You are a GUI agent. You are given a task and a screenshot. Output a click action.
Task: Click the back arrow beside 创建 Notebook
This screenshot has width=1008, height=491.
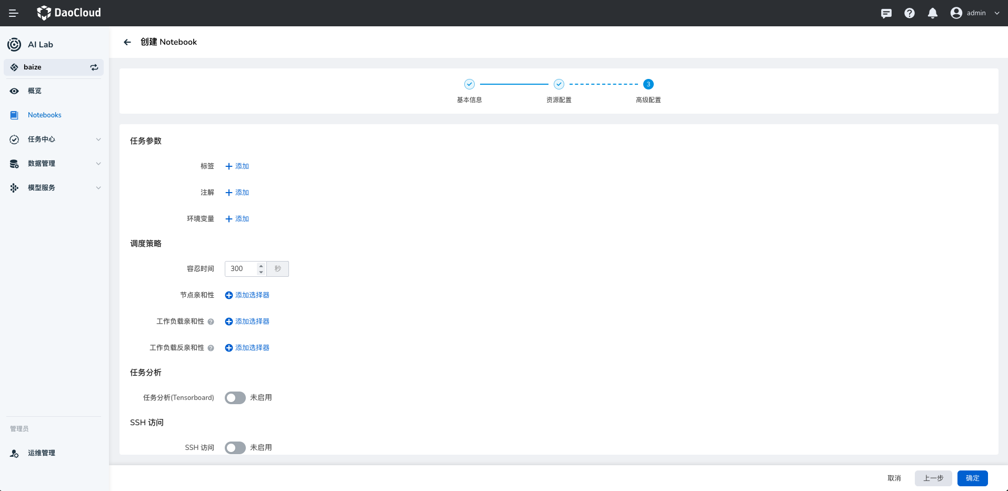127,42
